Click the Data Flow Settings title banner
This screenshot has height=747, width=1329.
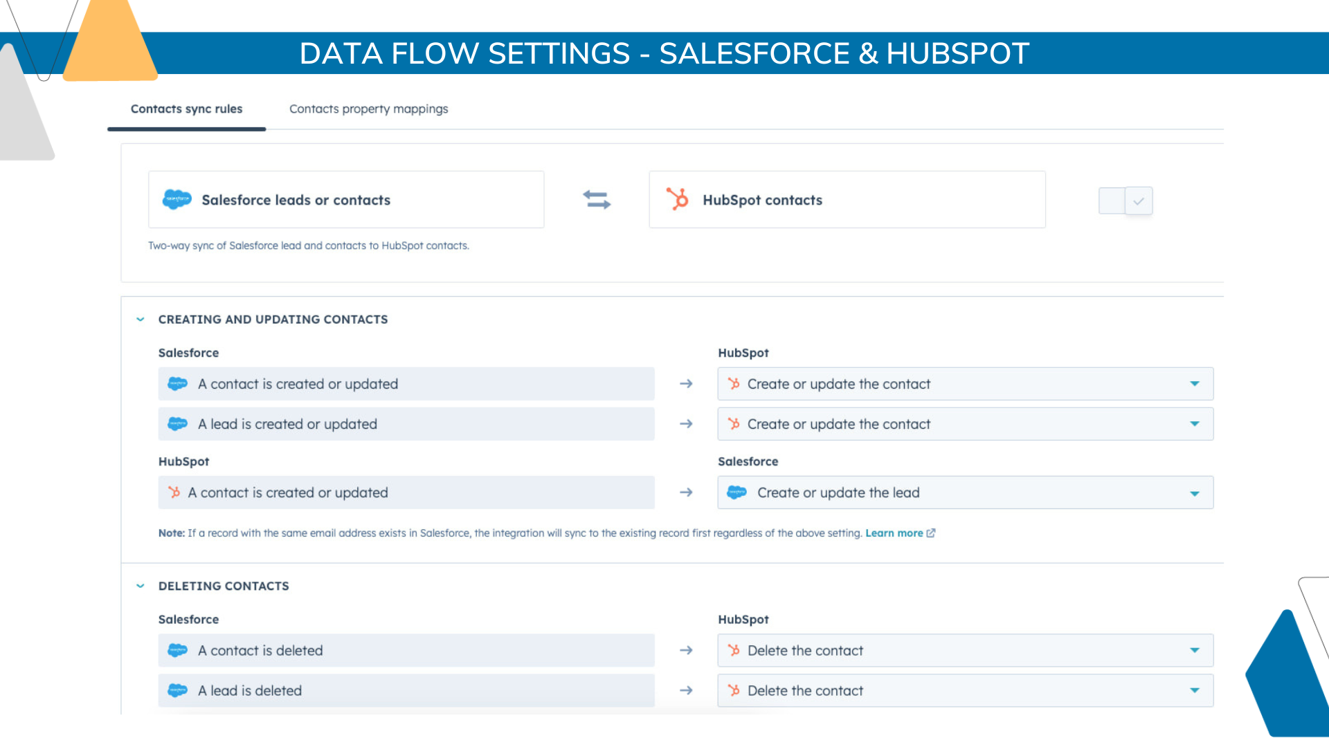point(664,53)
